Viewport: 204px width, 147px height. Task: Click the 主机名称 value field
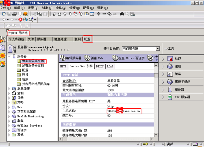pos(124,111)
